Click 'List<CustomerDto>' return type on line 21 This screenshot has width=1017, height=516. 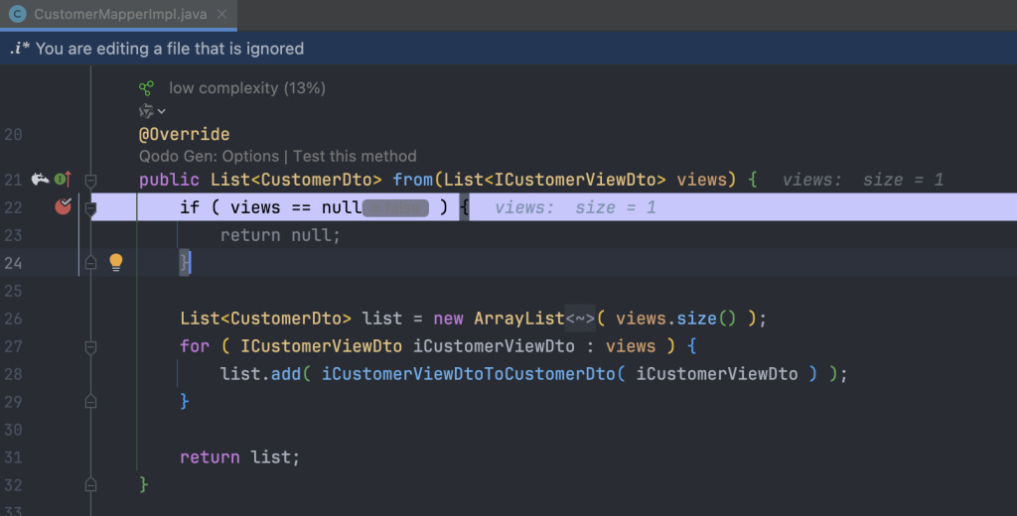point(296,180)
